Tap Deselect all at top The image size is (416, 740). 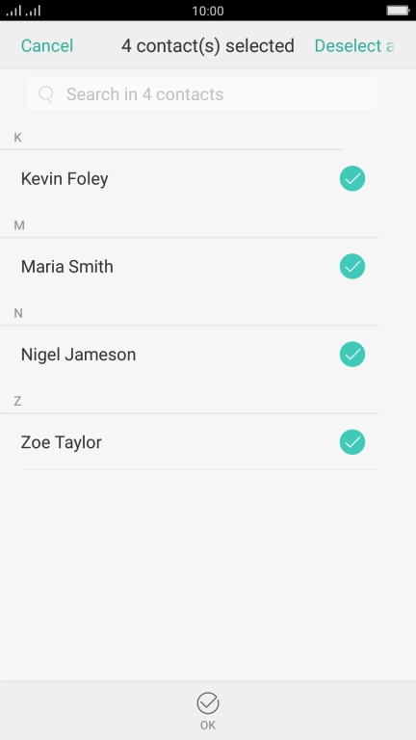[x=354, y=46]
